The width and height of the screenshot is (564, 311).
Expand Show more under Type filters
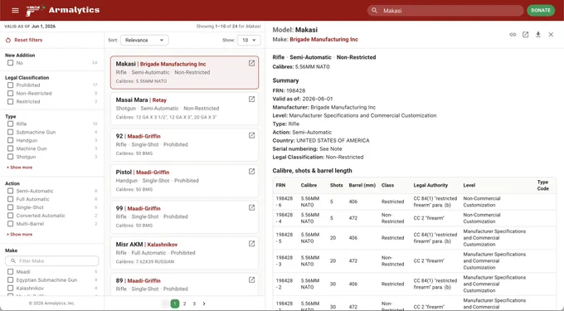pyautogui.click(x=20, y=168)
